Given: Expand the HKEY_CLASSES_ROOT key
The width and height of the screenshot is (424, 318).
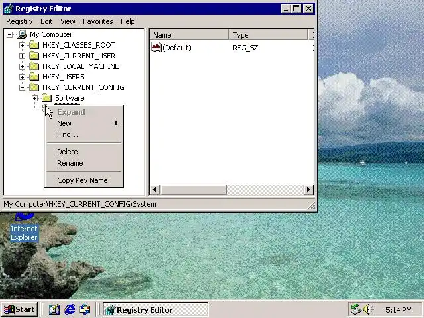Looking at the screenshot, I should pyautogui.click(x=22, y=45).
